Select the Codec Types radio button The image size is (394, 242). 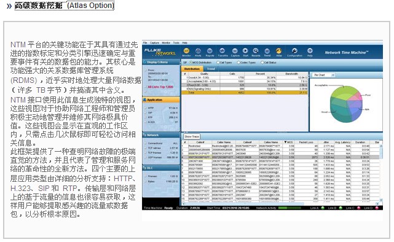[x=238, y=62]
